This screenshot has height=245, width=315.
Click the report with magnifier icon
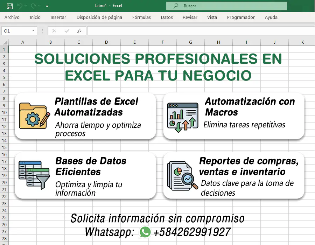click(x=182, y=176)
